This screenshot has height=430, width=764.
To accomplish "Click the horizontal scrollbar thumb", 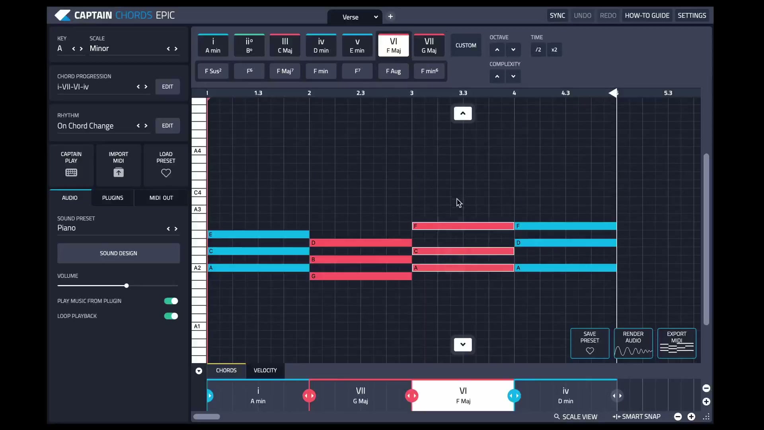I will pos(207,416).
